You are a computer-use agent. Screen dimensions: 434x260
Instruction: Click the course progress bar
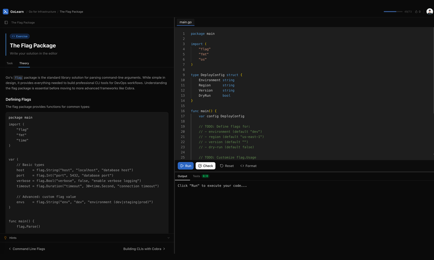point(393,12)
